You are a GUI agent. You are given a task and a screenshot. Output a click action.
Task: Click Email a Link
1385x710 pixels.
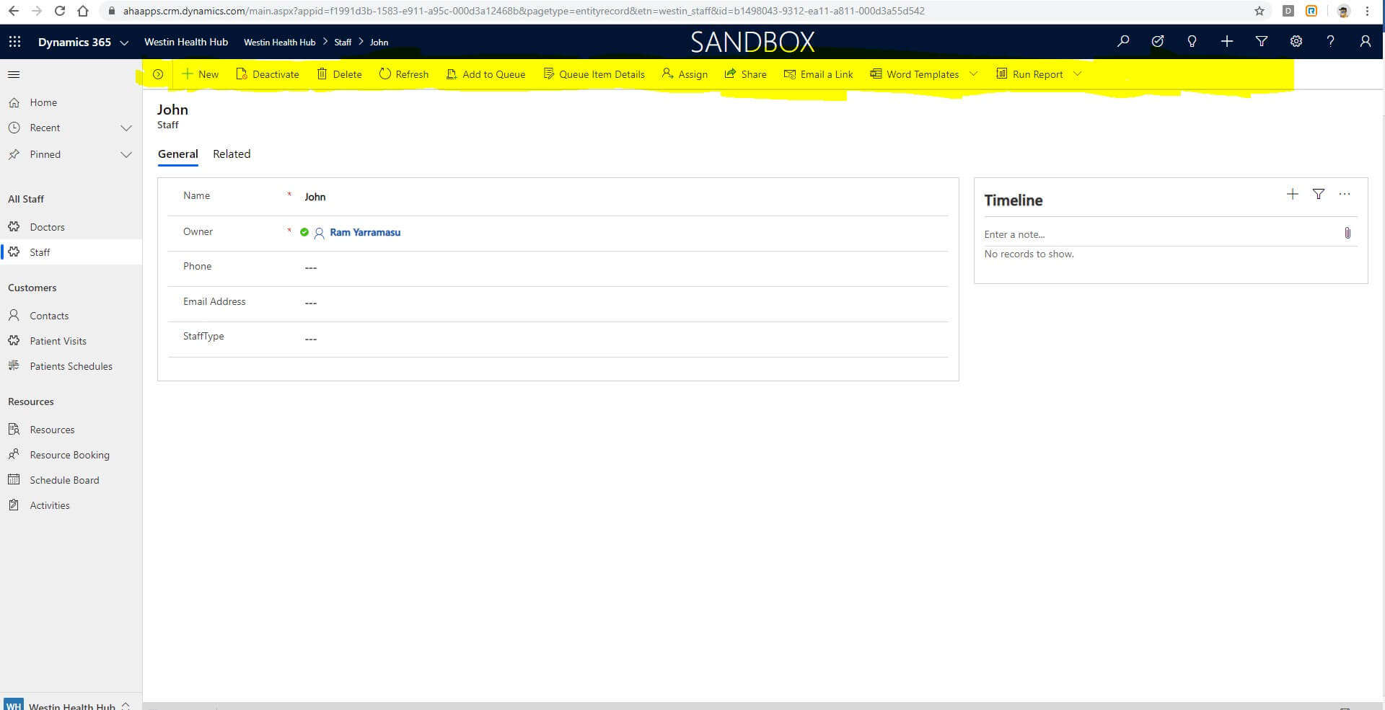click(818, 74)
